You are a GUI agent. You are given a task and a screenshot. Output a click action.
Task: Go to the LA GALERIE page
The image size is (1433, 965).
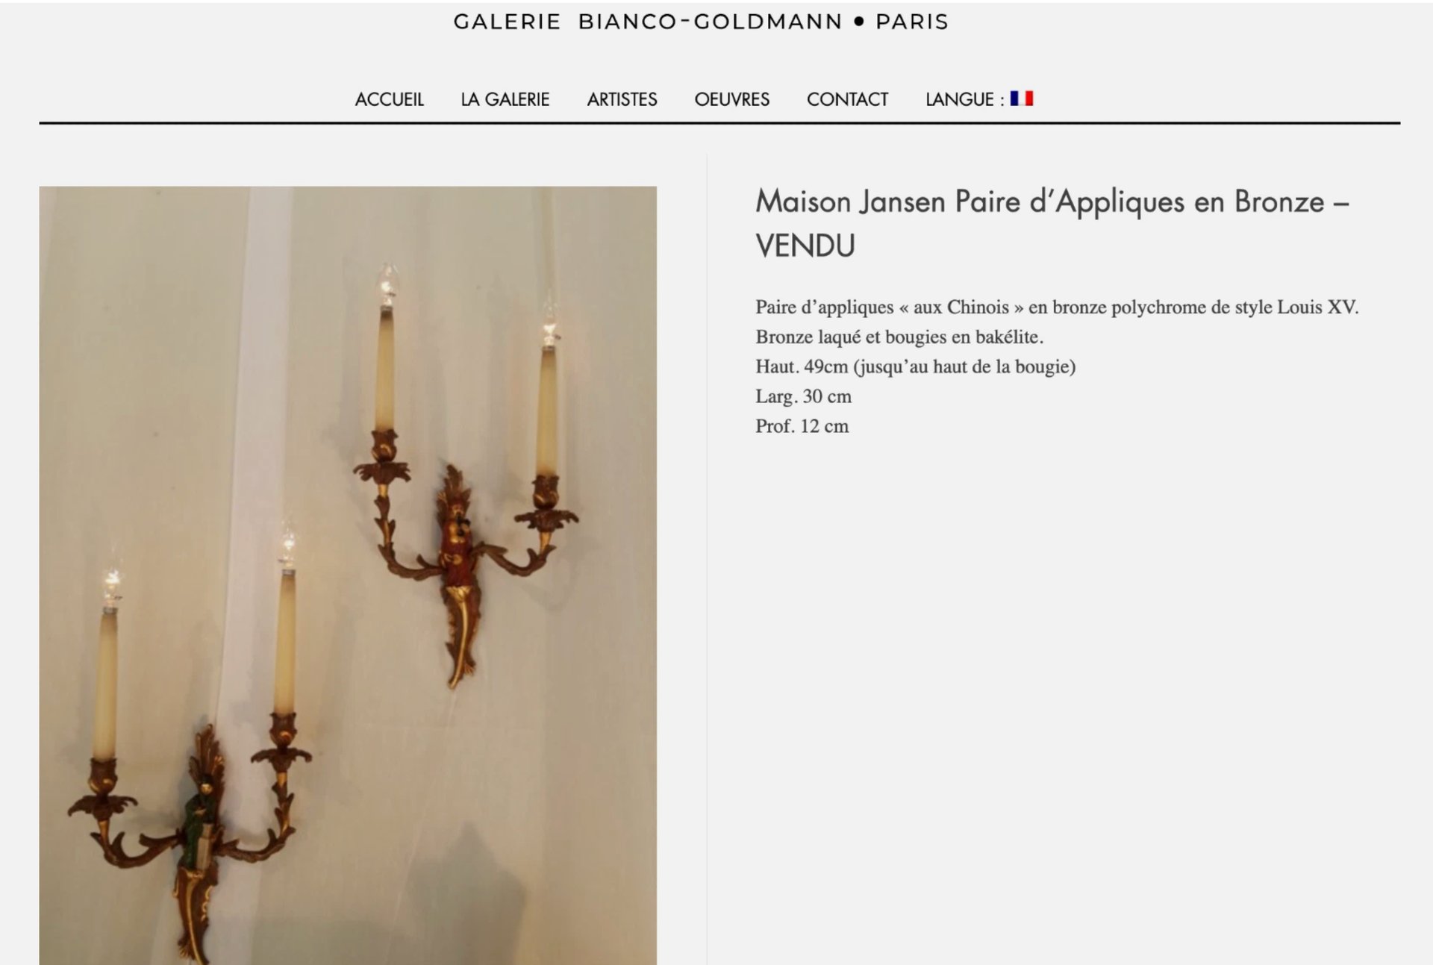[x=505, y=99]
